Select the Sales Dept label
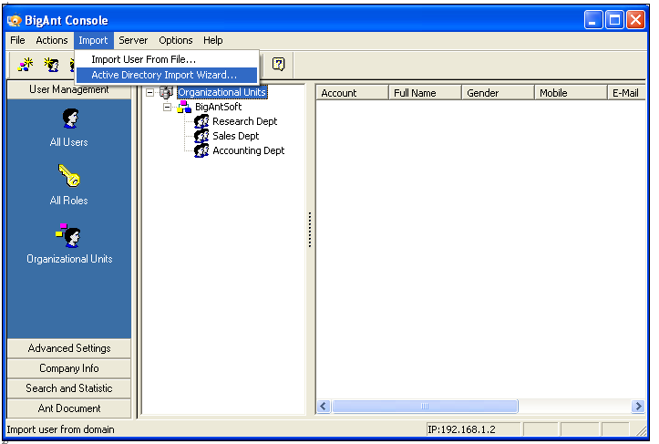Image resolution: width=659 pixels, height=444 pixels. coord(236,136)
